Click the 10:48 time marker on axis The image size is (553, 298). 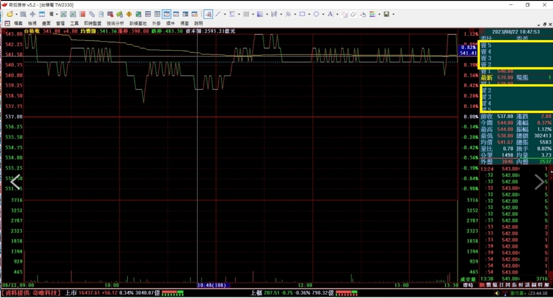pos(211,285)
